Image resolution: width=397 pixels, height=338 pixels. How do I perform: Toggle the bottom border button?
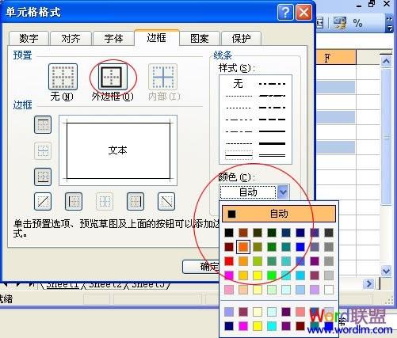pyautogui.click(x=43, y=177)
